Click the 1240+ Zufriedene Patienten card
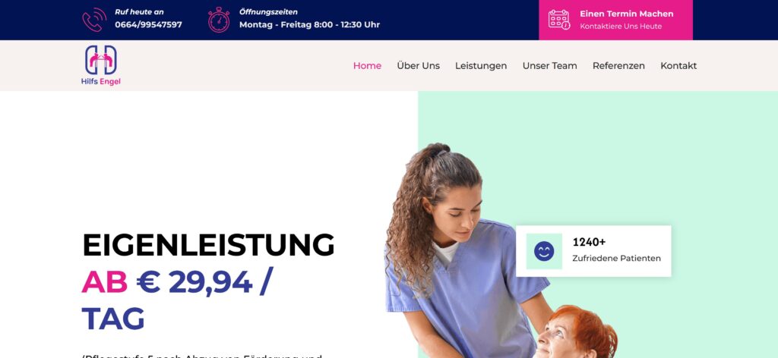The width and height of the screenshot is (778, 358). click(593, 251)
